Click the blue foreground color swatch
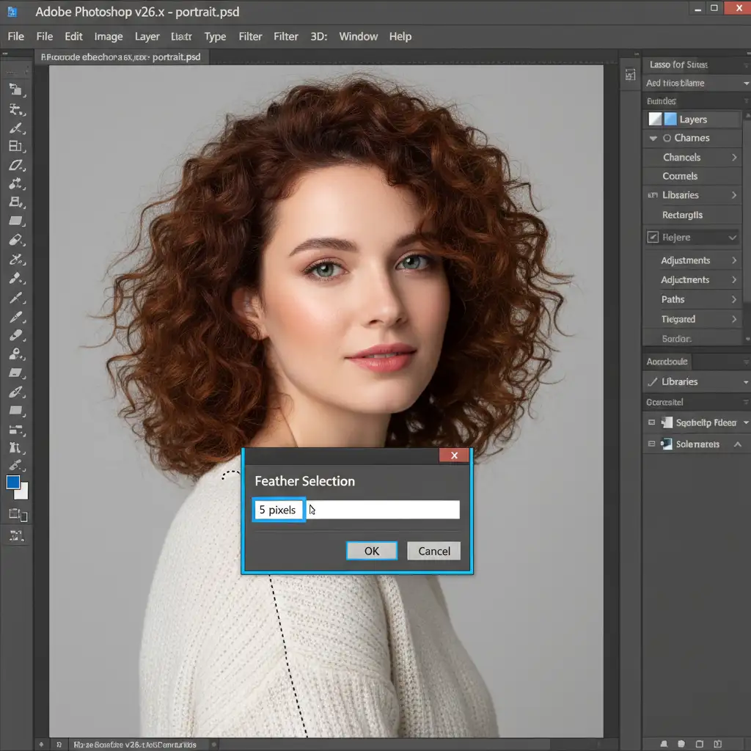Image resolution: width=751 pixels, height=751 pixels. 13,482
